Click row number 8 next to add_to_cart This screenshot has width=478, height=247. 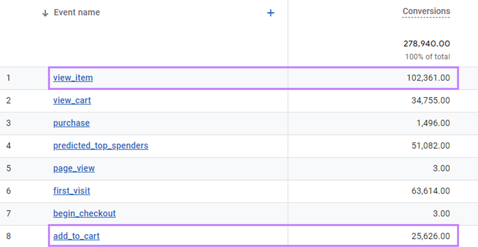tap(7, 236)
